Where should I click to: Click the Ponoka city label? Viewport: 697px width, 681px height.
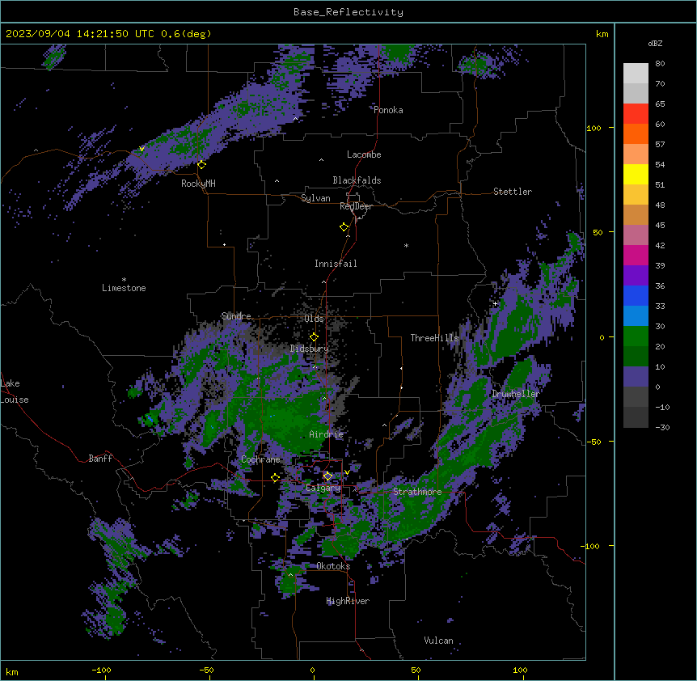[388, 110]
